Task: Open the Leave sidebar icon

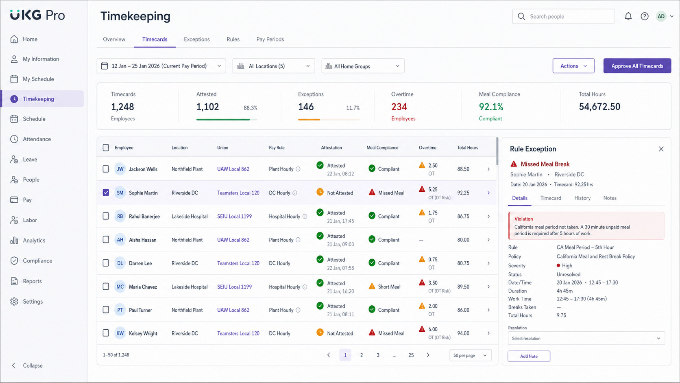Action: coord(14,160)
